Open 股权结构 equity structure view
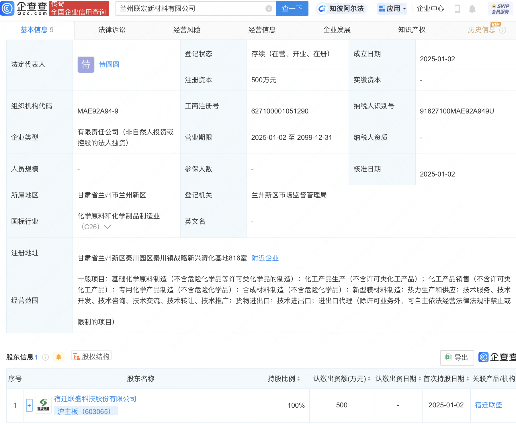Viewport: 516px width, 424px height. click(x=91, y=356)
